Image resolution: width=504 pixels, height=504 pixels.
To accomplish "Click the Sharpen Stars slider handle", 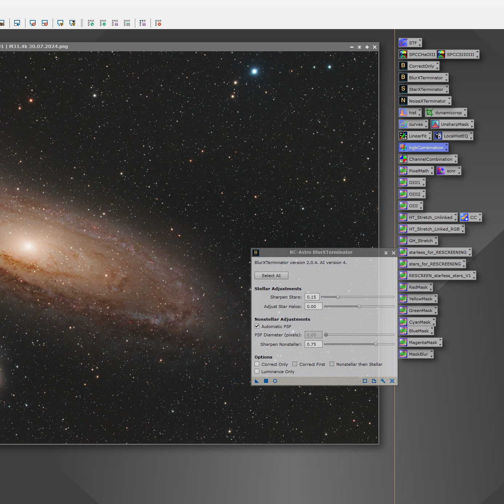I will click(338, 297).
